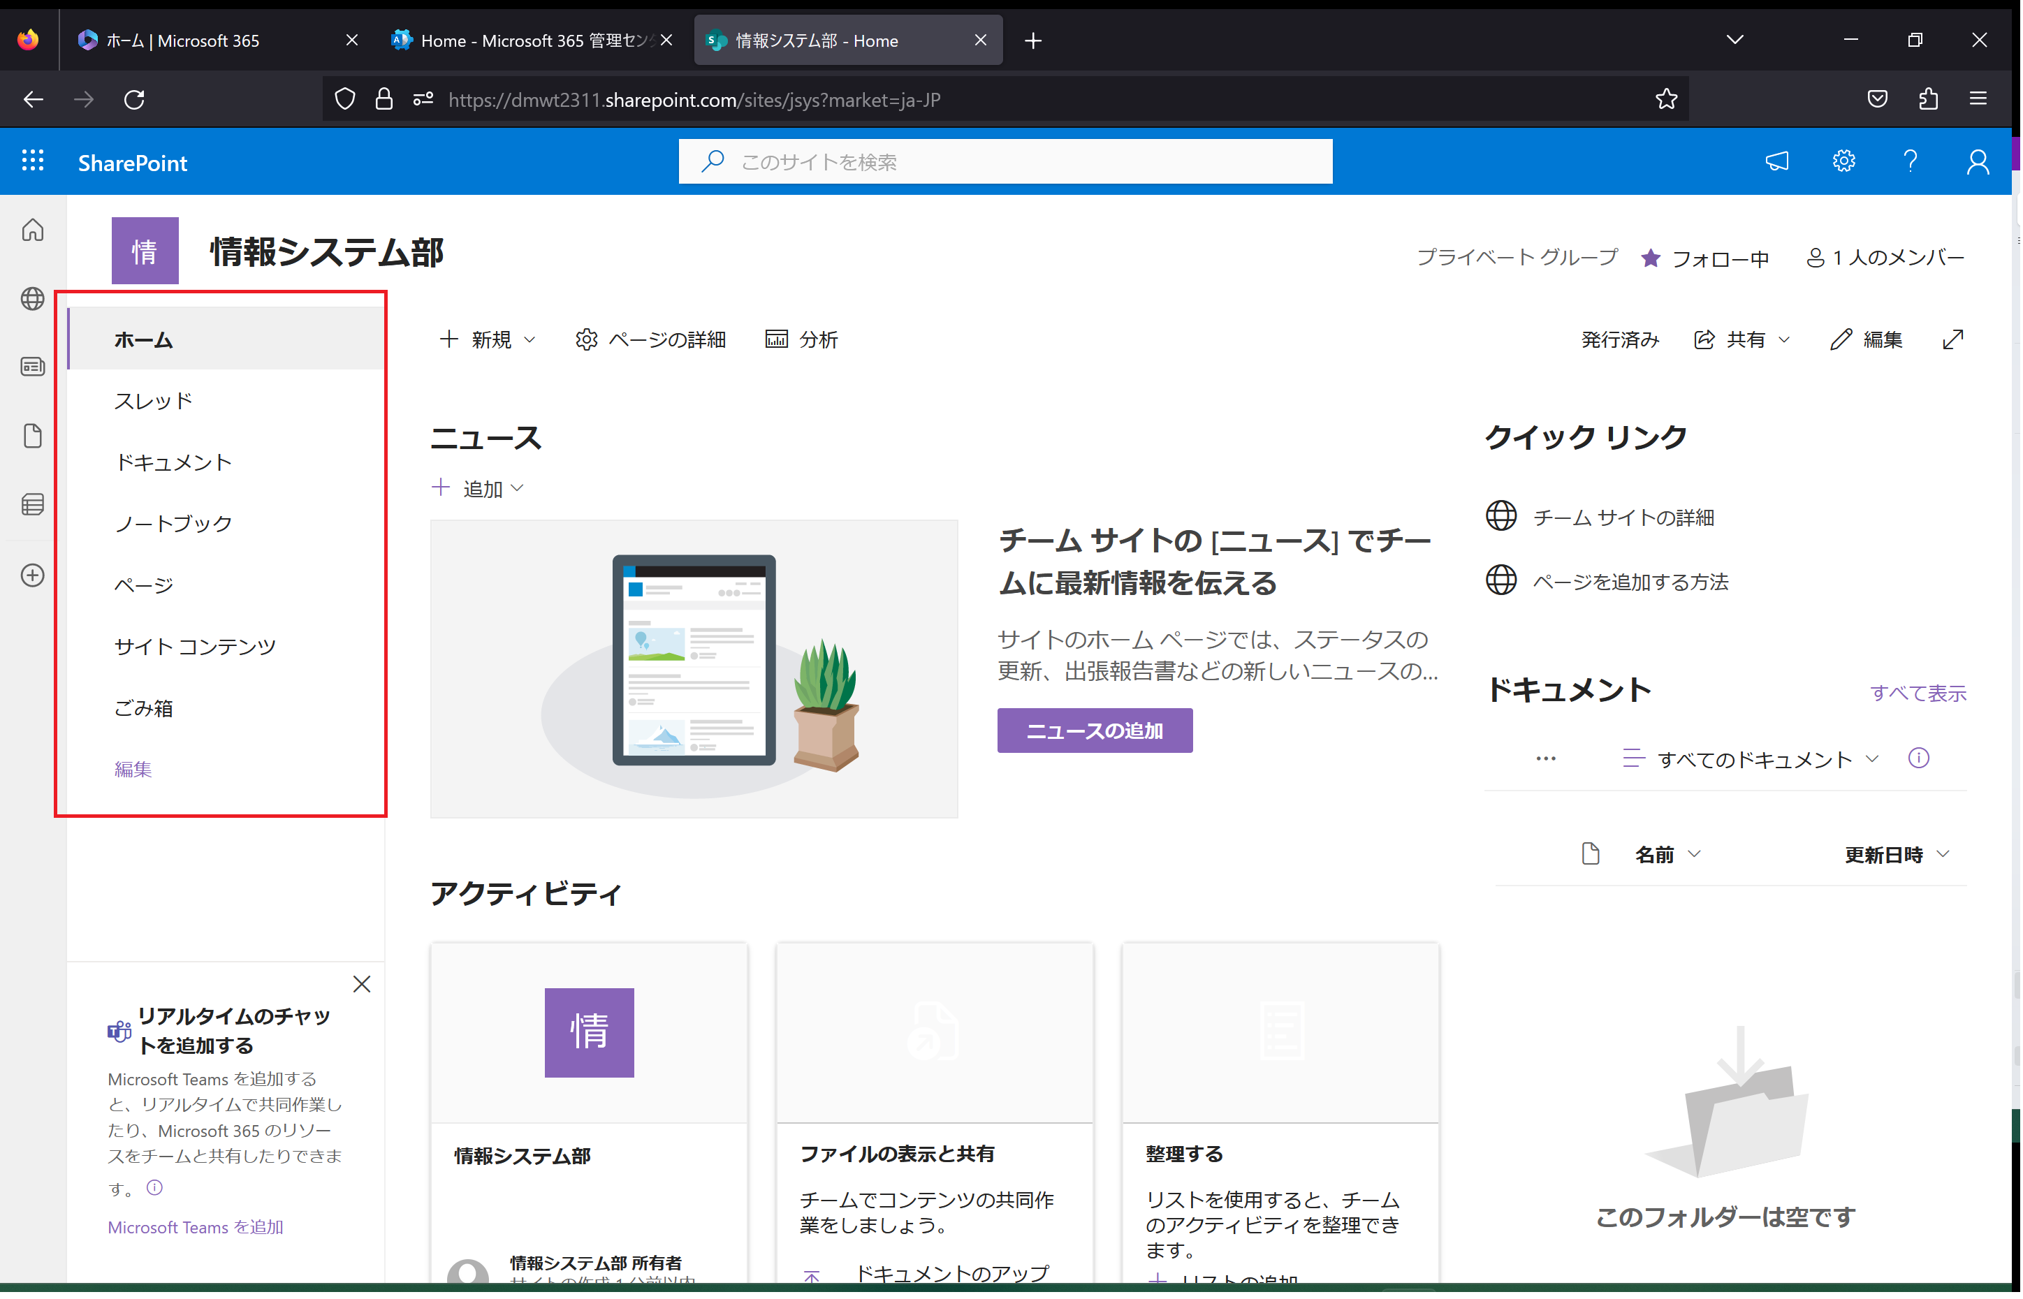Viewport: 2023px width, 1299px height.
Task: Click the megaphone feedback icon in header
Action: click(1776, 161)
